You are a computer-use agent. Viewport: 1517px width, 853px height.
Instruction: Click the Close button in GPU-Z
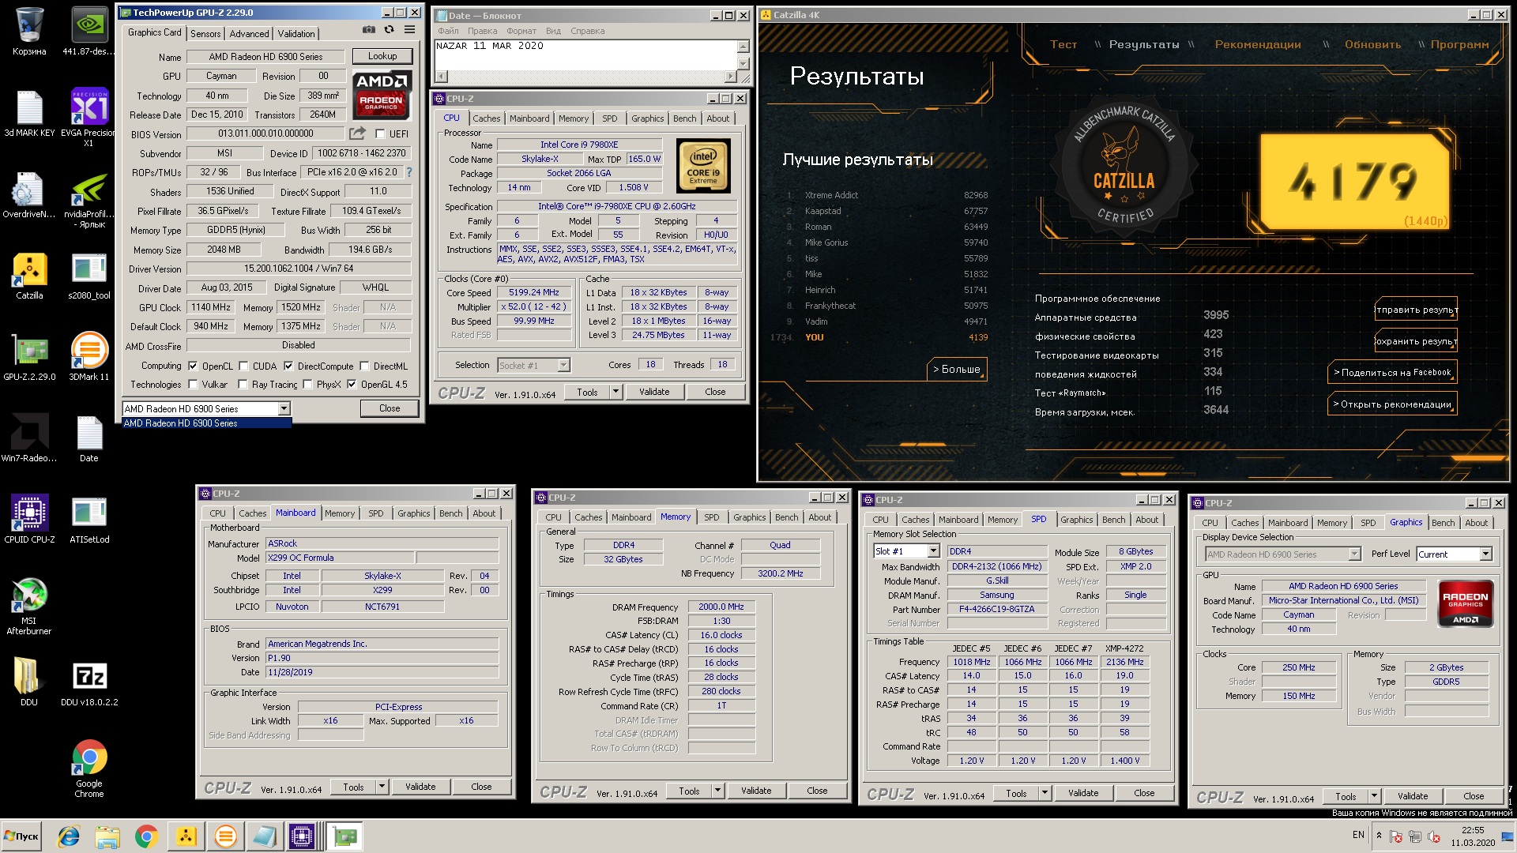[390, 408]
